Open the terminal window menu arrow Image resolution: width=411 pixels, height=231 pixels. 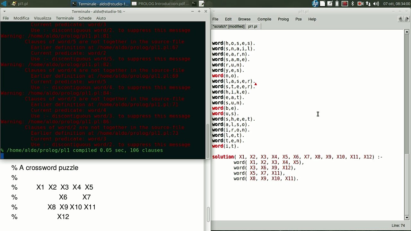(4, 12)
